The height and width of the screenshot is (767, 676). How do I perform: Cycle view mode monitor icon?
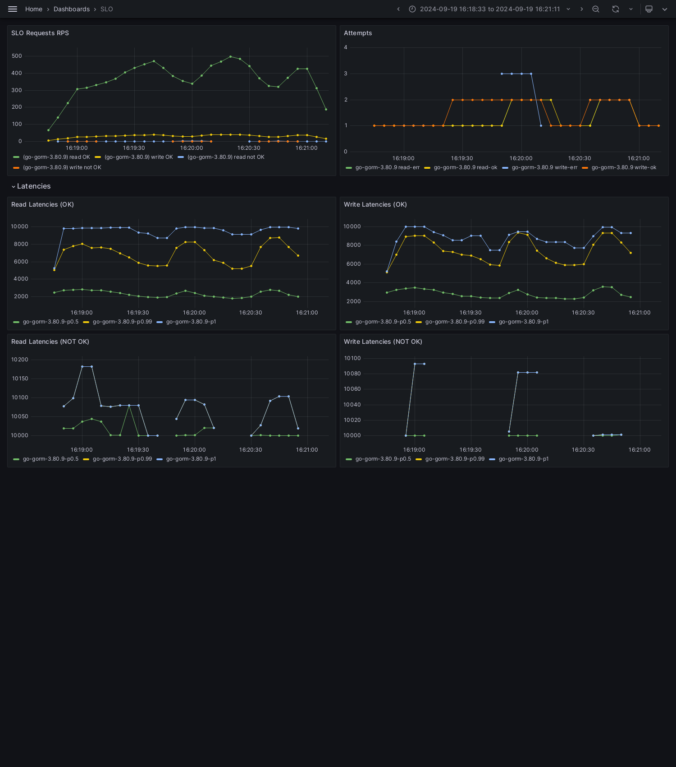pos(649,9)
